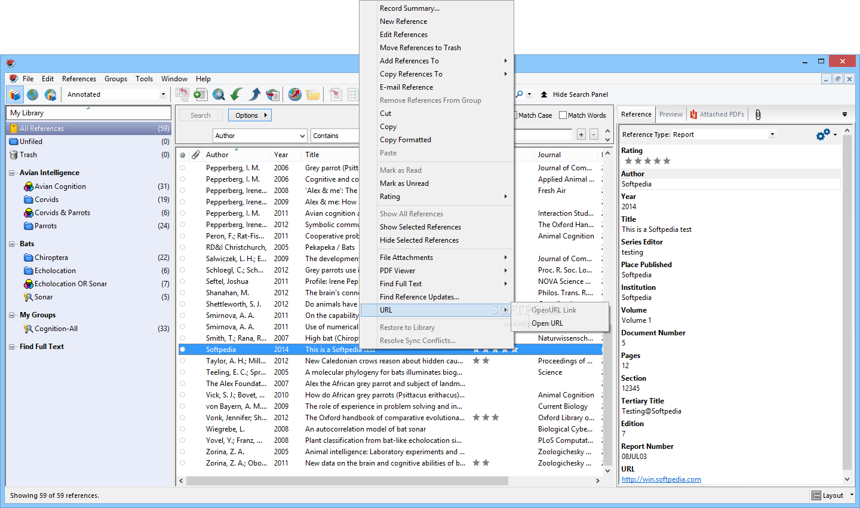Choose Find Reference Updates menu entry
The width and height of the screenshot is (860, 508).
click(x=419, y=297)
